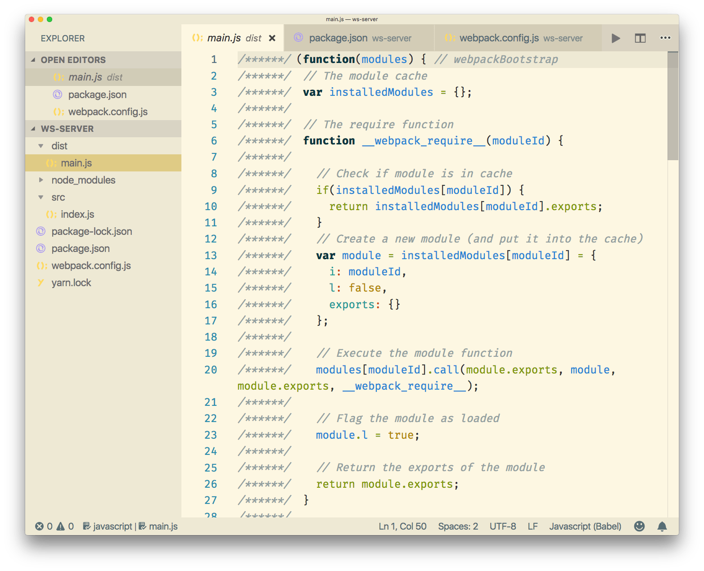Open index.js from the src folder

pyautogui.click(x=77, y=214)
